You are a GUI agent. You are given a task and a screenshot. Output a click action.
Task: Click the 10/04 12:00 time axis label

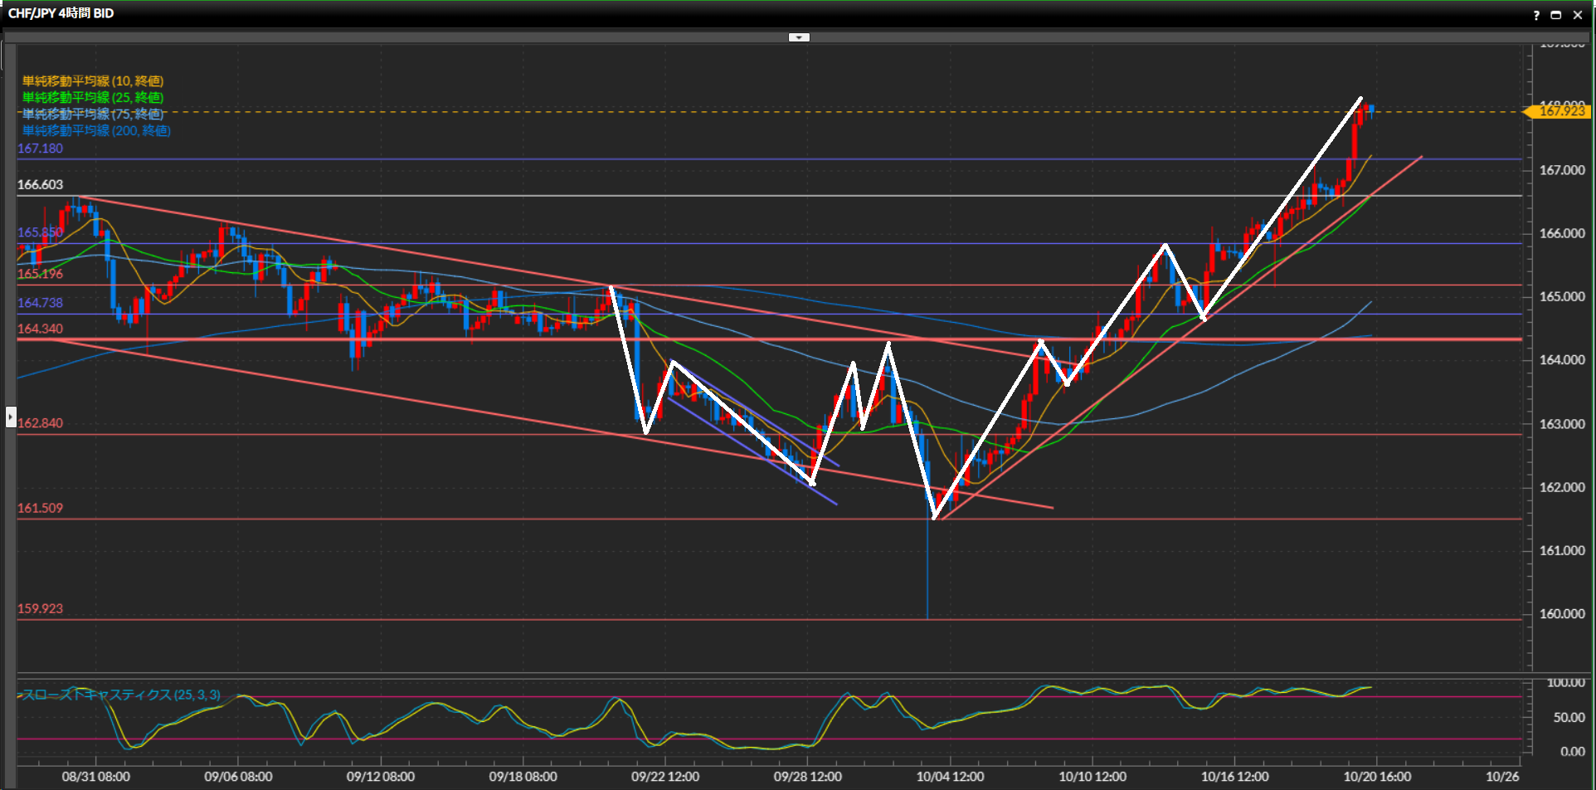tap(950, 777)
